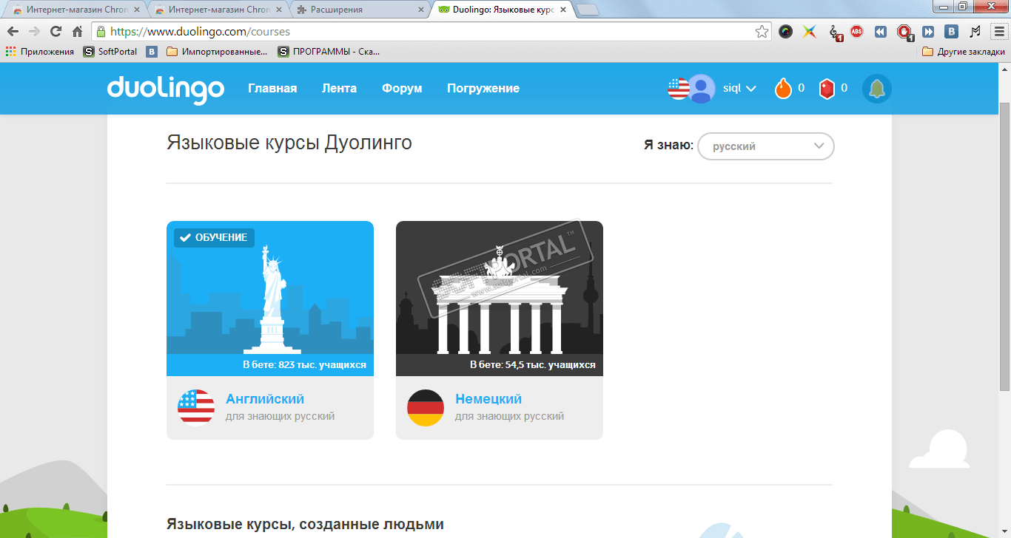The image size is (1011, 538).
Task: Open the Brandenburg Gate course image
Action: [x=500, y=298]
